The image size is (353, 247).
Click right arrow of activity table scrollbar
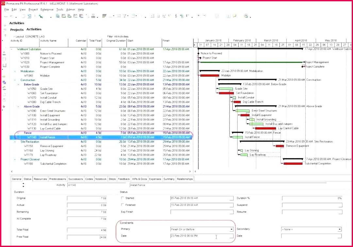(x=190, y=172)
